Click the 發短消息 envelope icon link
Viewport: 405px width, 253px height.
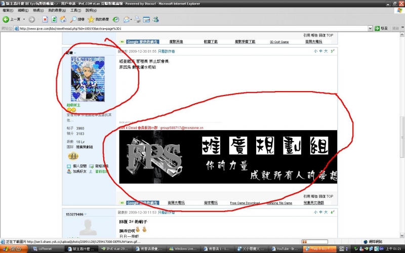tap(91, 166)
